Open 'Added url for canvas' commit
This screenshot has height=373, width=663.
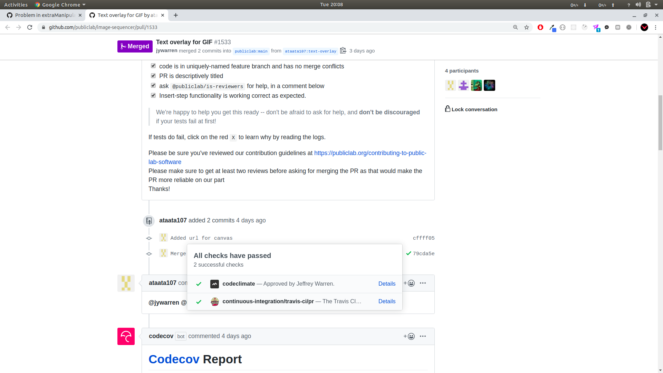(201, 238)
